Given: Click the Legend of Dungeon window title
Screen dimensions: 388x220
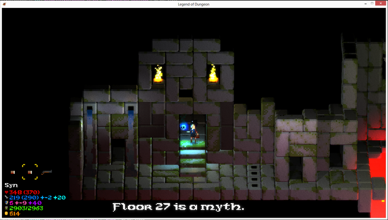Looking at the screenshot, I should click(x=193, y=4).
